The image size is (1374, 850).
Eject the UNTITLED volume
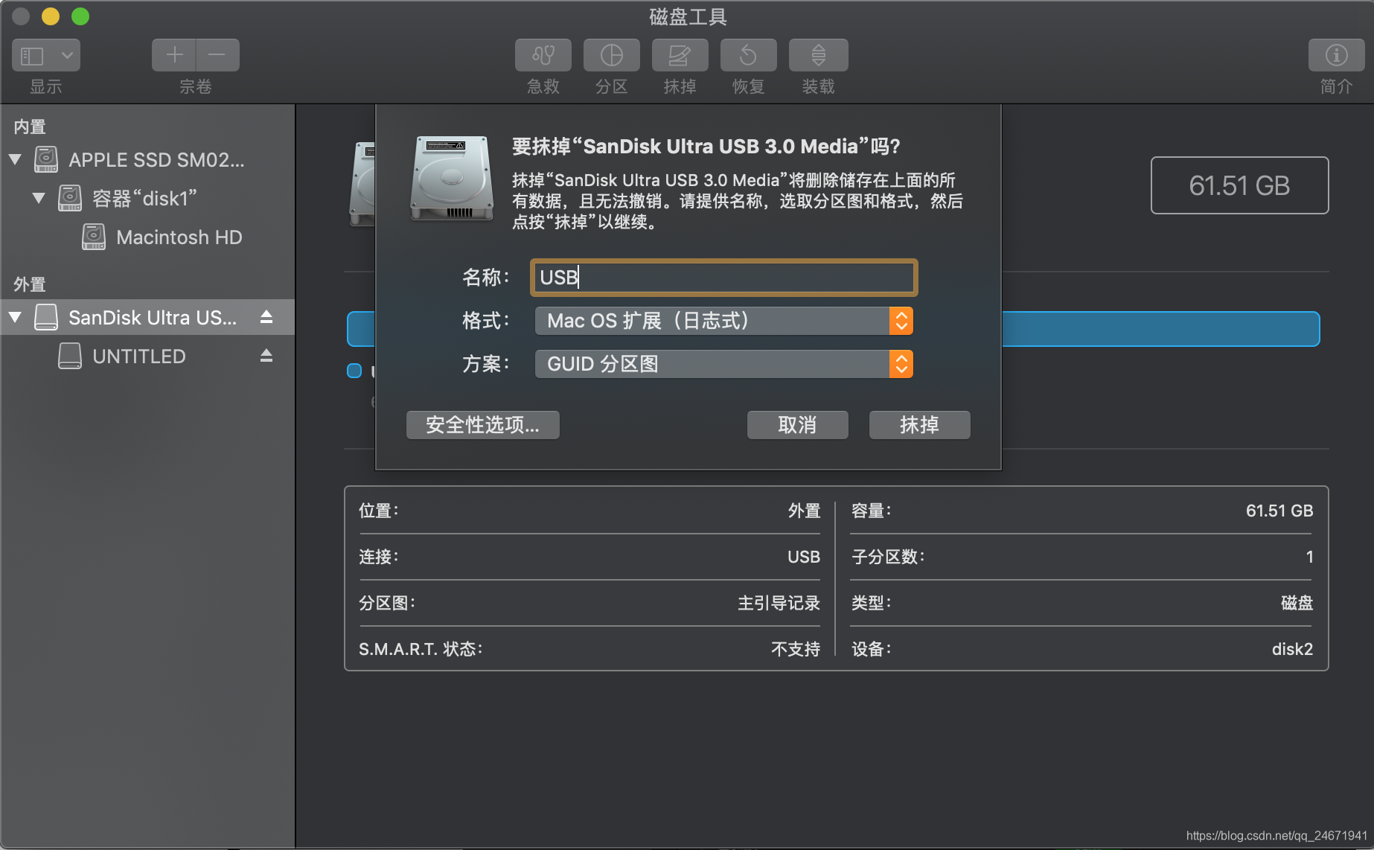pos(266,356)
